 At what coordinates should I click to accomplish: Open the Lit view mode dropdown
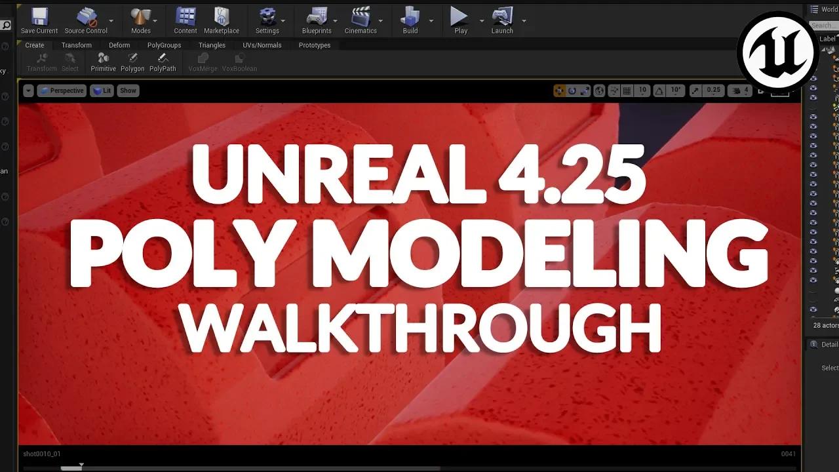click(x=102, y=90)
